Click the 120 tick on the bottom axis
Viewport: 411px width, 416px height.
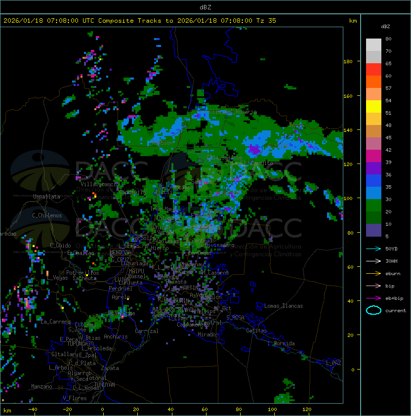pos(307,410)
